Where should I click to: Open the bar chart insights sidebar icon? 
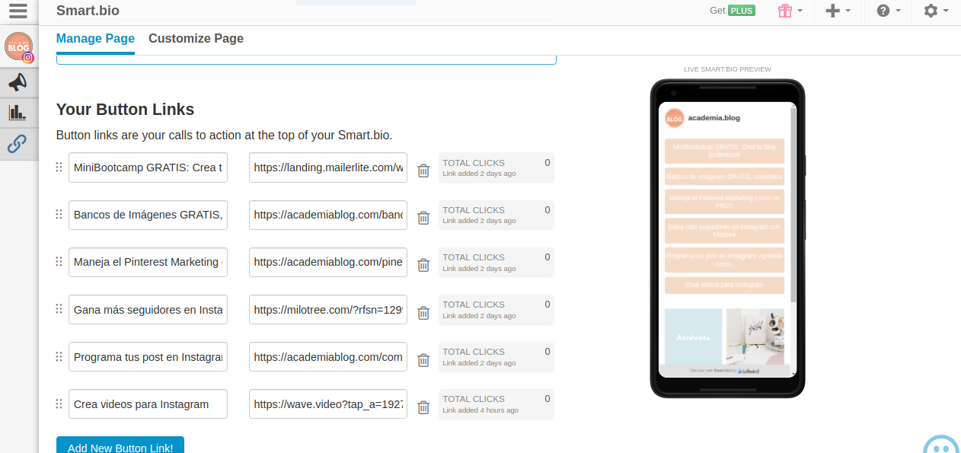pos(18,113)
